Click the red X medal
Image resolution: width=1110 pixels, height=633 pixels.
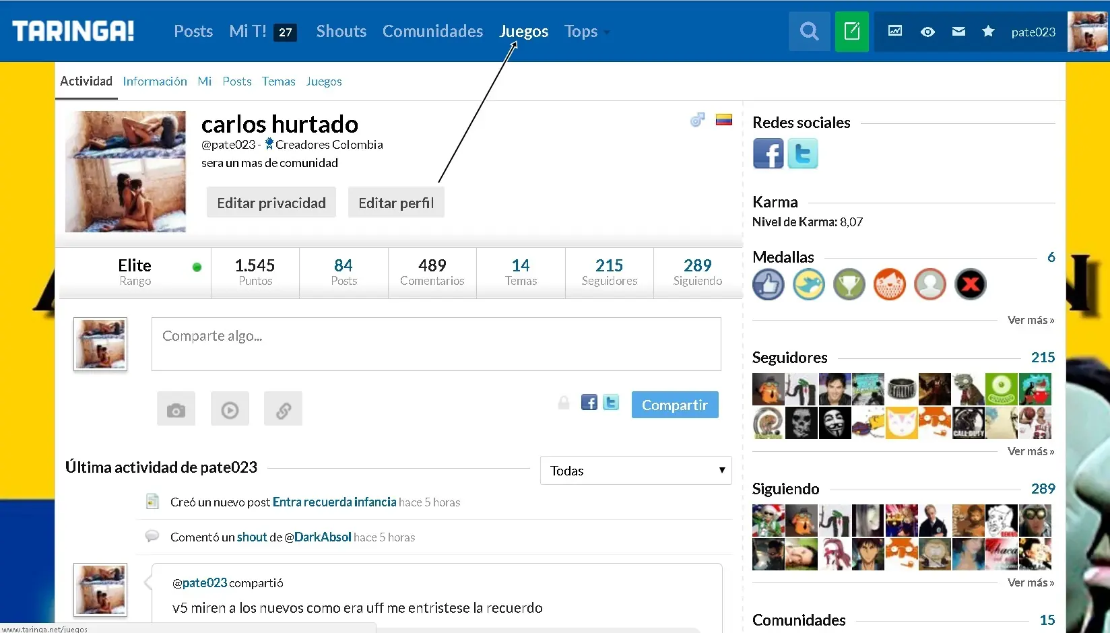[971, 284]
